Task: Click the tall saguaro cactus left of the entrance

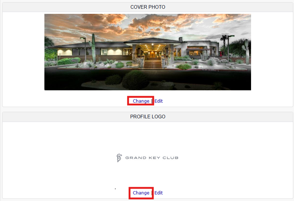Action: [x=93, y=48]
